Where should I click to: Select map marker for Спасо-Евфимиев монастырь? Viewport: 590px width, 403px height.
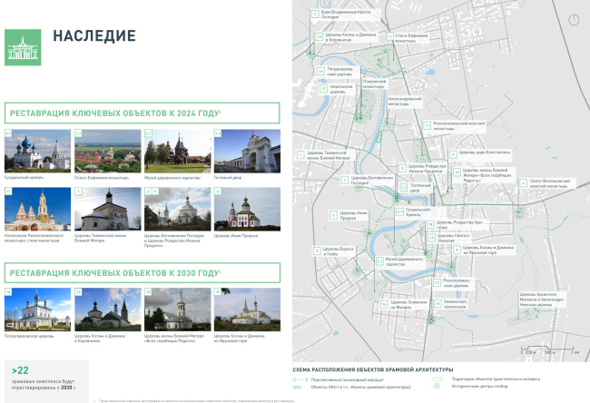click(388, 35)
